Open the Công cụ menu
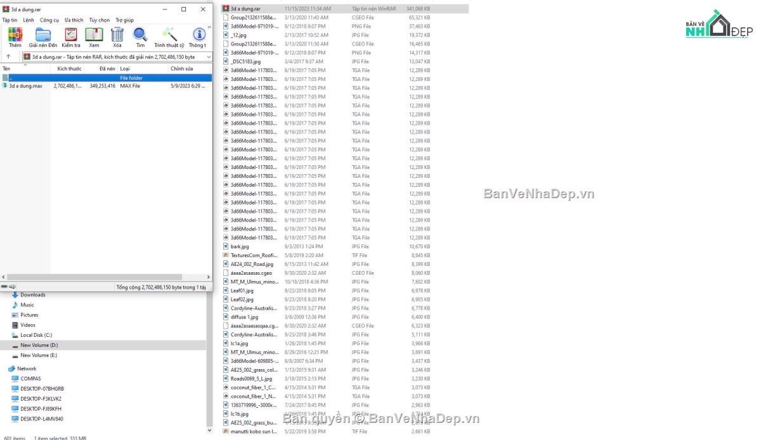The image size is (761, 440). pyautogui.click(x=49, y=20)
